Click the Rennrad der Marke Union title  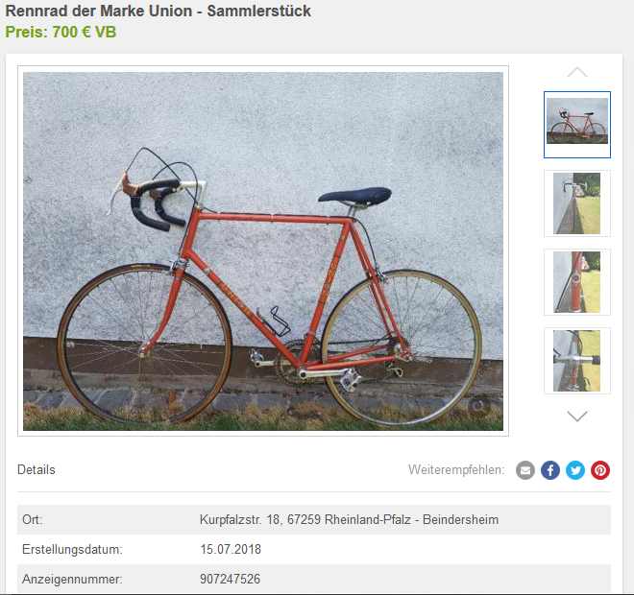click(158, 11)
